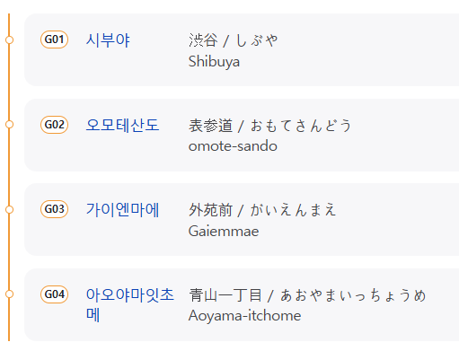The height and width of the screenshot is (351, 459).
Task: Open the 가이엔마에 station link
Action: pyautogui.click(x=122, y=209)
